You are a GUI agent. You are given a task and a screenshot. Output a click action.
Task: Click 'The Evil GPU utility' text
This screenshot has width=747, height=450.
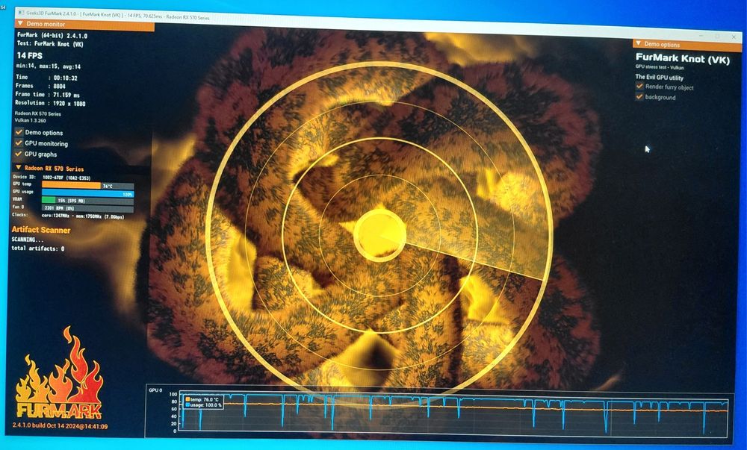(x=659, y=77)
